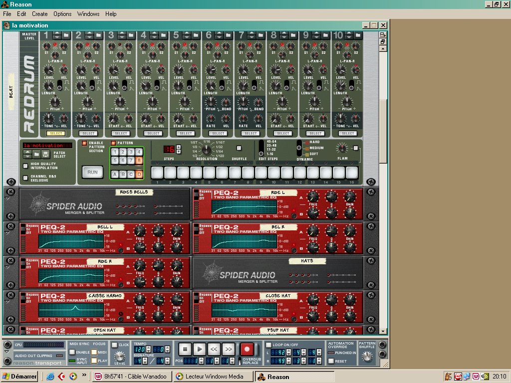Open the Options menu

pyautogui.click(x=62, y=13)
